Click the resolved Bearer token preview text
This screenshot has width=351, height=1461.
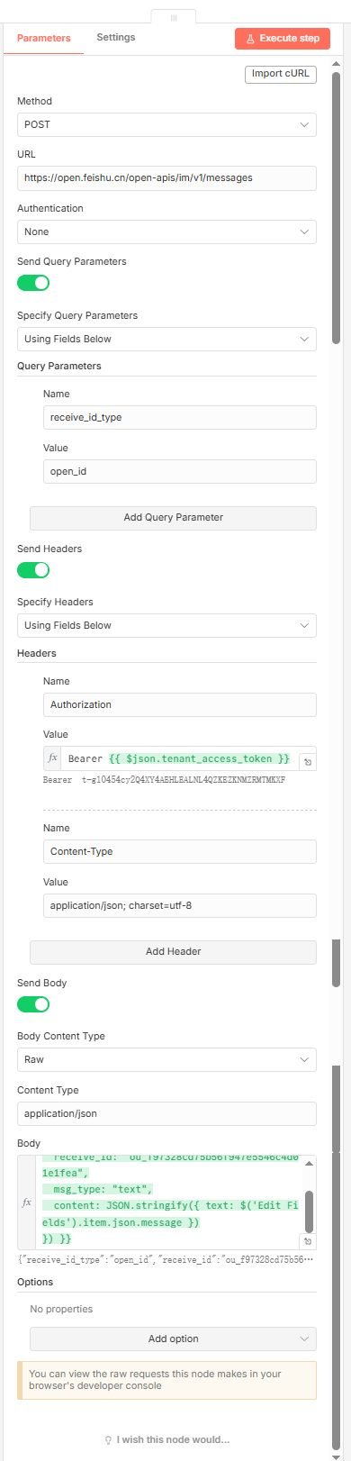164,780
